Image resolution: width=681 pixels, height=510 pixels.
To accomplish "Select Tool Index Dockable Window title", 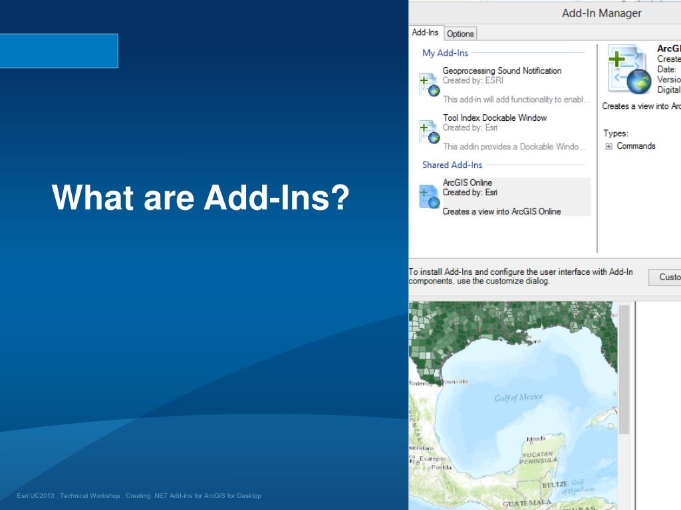I will tap(495, 118).
